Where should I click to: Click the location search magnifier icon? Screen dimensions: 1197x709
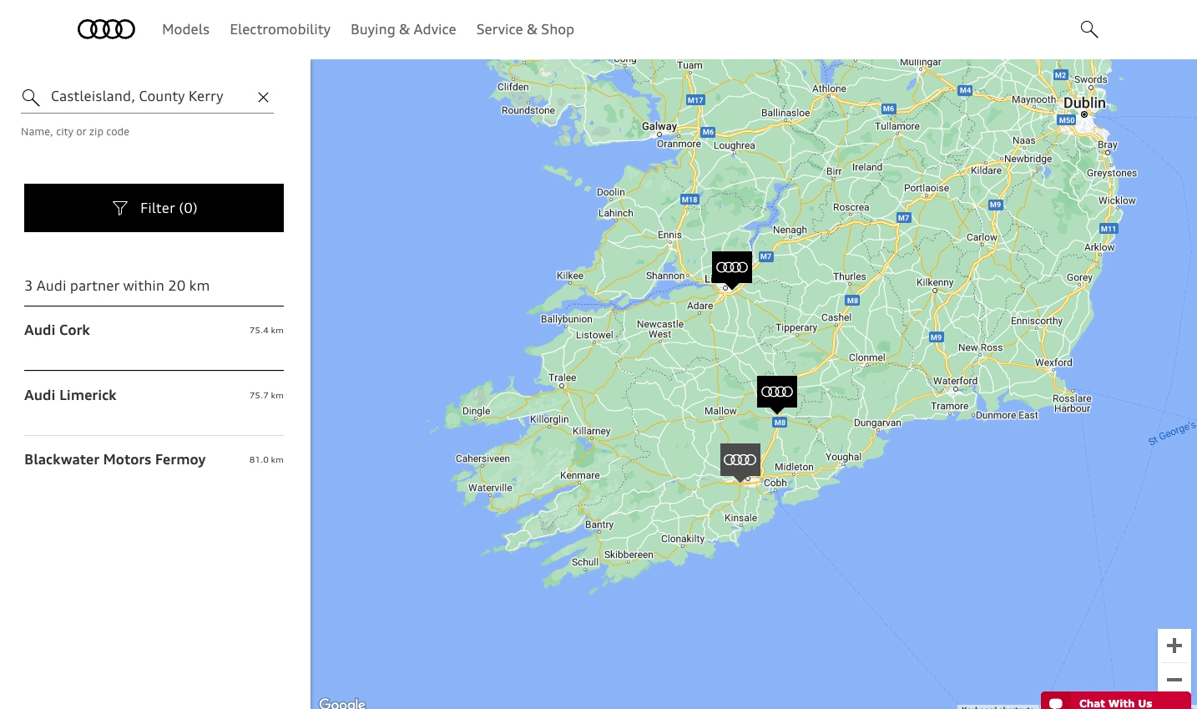31,98
